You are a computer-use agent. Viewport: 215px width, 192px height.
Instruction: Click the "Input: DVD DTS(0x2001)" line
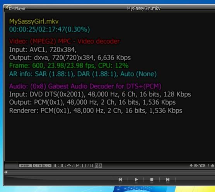point(100,94)
